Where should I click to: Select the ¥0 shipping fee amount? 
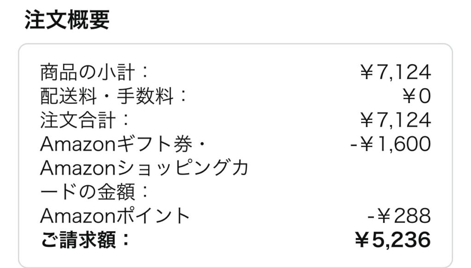(416, 97)
